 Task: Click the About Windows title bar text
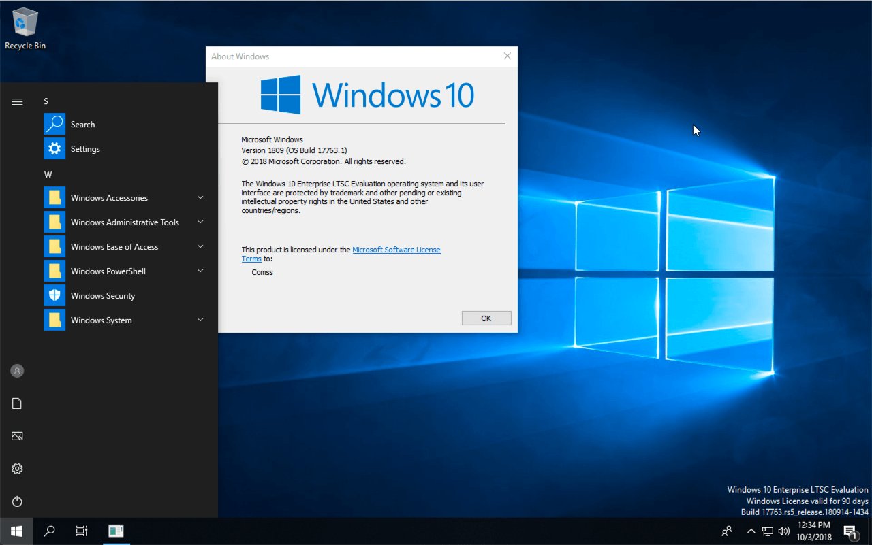(x=240, y=56)
